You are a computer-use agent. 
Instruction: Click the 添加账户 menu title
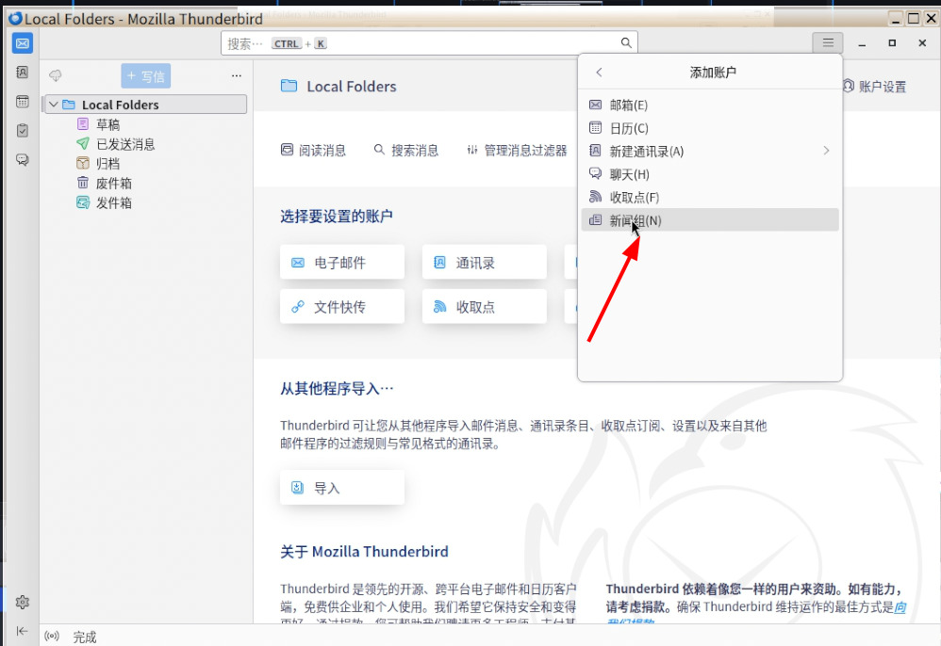pyautogui.click(x=713, y=73)
